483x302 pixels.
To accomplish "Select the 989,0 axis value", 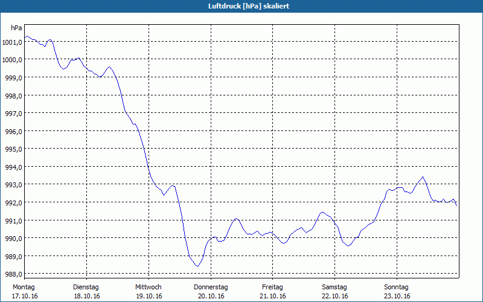I will tap(13, 256).
